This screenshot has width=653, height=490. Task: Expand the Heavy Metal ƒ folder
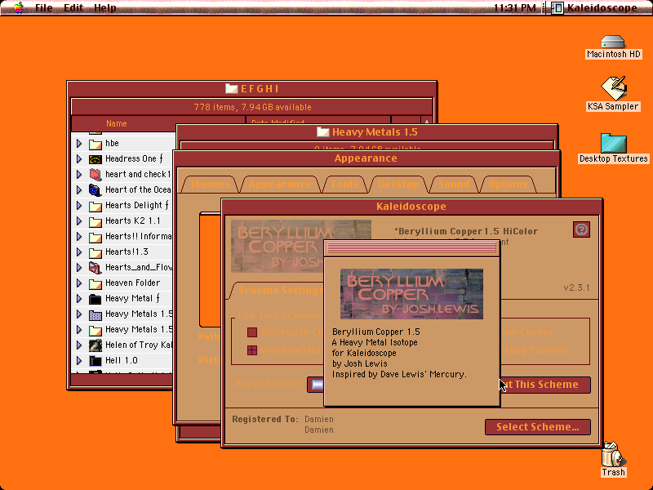pyautogui.click(x=79, y=299)
